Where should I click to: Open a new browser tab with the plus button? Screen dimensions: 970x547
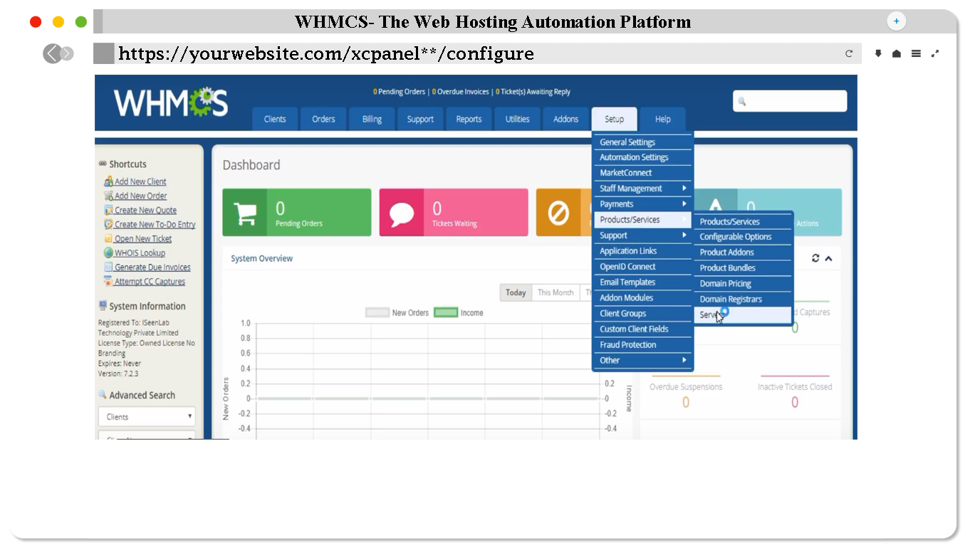[896, 21]
